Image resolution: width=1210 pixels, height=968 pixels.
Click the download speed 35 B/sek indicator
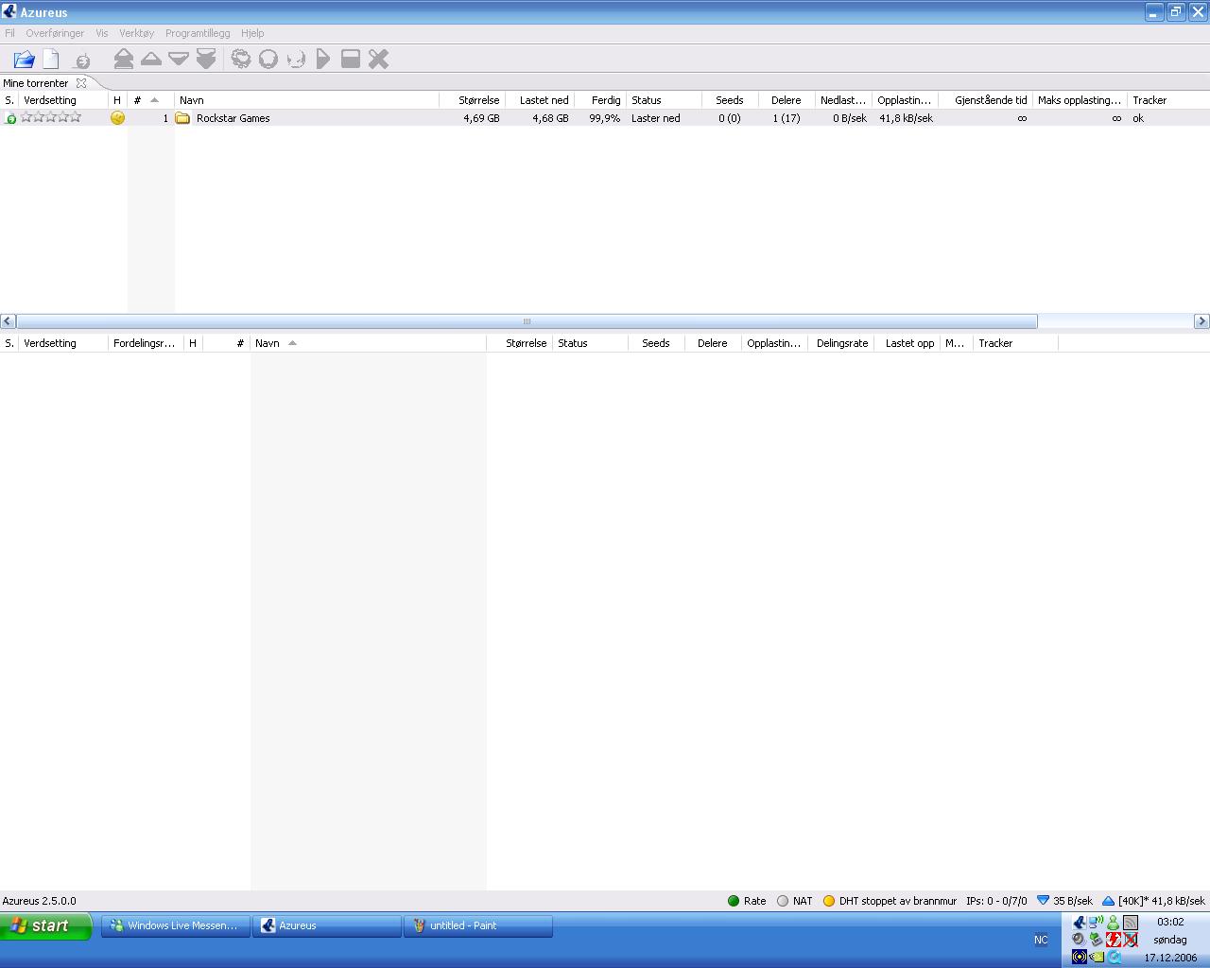tap(1064, 901)
